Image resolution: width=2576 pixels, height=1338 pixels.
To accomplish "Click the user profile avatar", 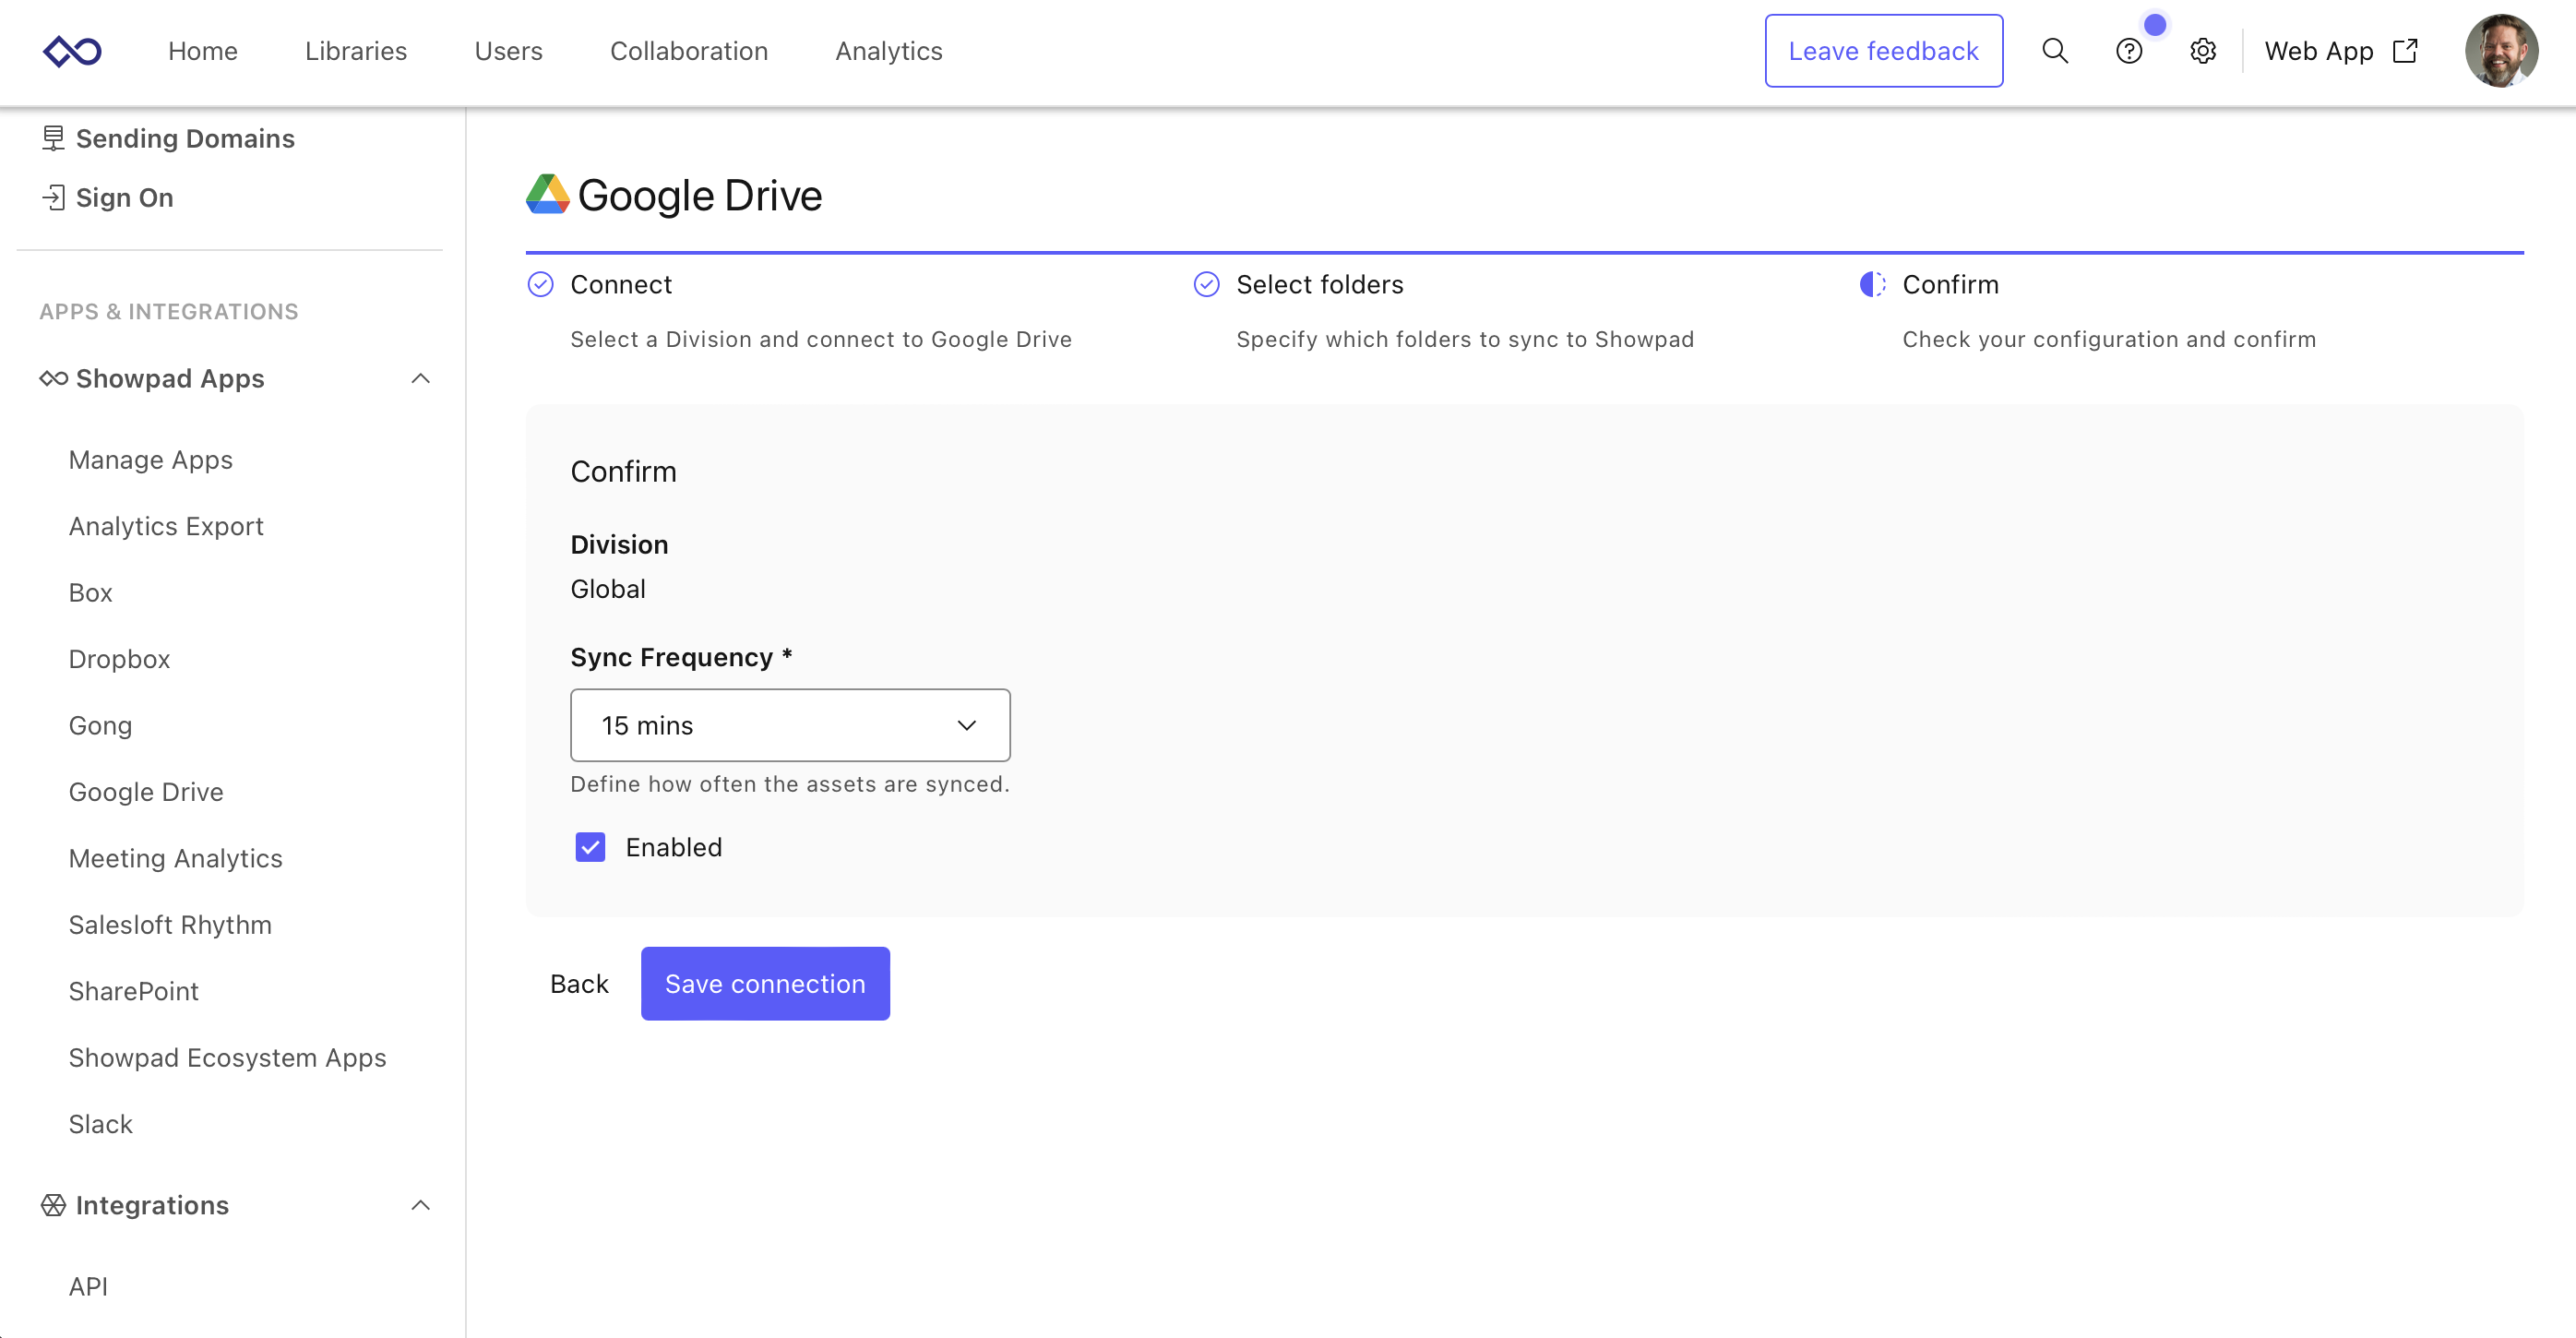I will point(2501,51).
